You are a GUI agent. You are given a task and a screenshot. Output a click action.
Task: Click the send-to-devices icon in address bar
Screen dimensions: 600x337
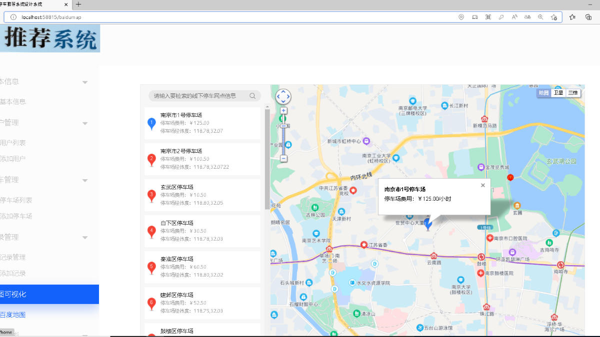click(x=474, y=17)
